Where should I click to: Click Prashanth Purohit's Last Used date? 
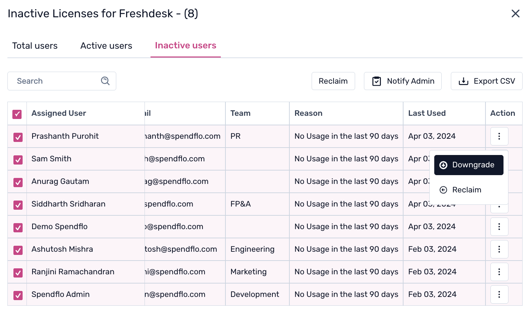pos(432,136)
